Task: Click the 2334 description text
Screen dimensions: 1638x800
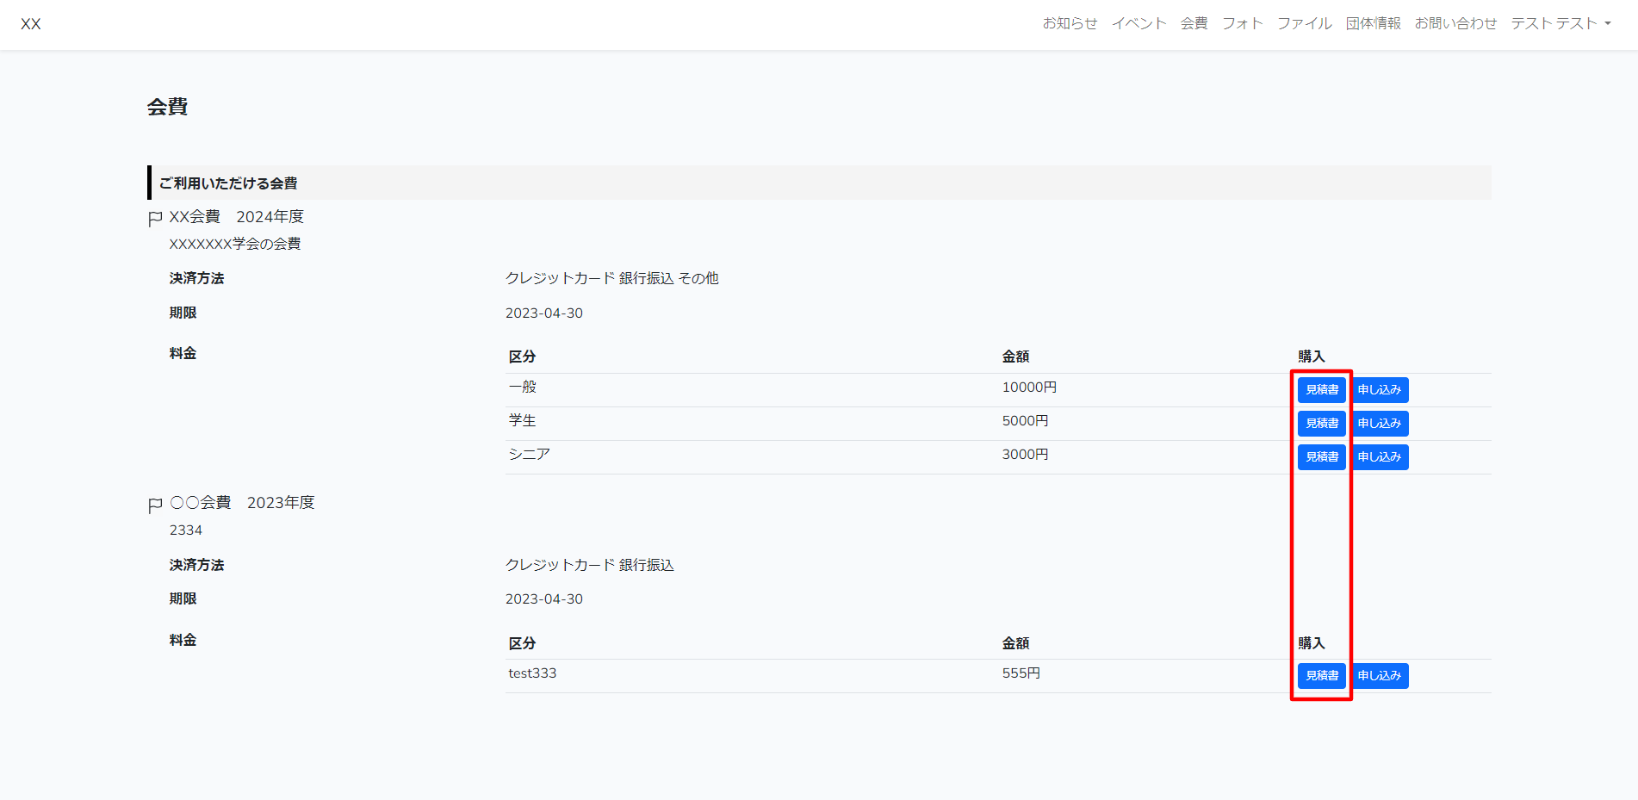Action: (186, 530)
